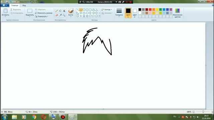Select the Hexagon shape
Screen dimensions: 214x120
pyautogui.click(x=87, y=13)
